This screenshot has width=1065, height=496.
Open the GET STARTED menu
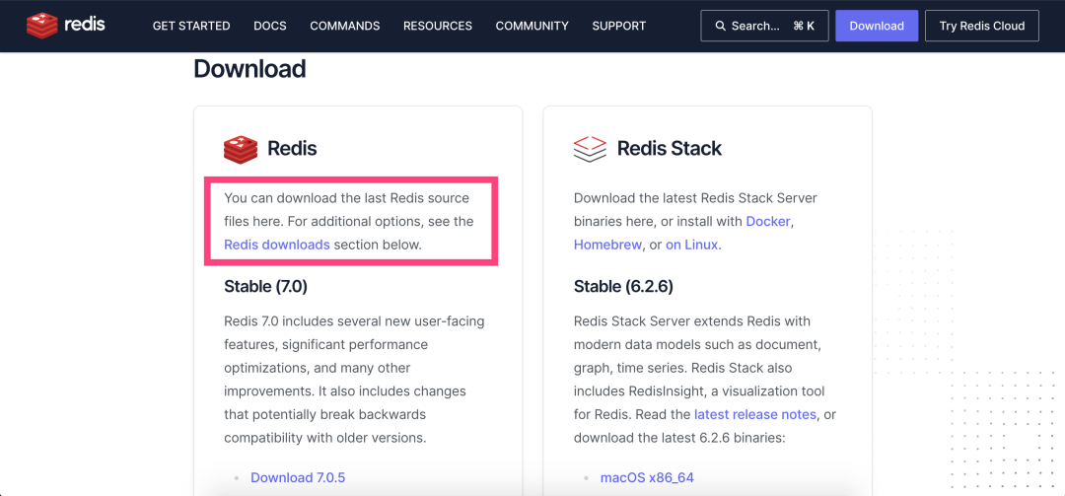point(191,26)
